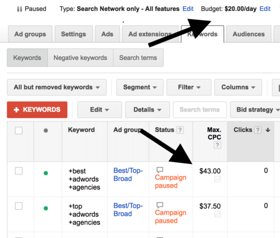Select the Negative keywords sub-tab
280x238 pixels.
pyautogui.click(x=80, y=57)
